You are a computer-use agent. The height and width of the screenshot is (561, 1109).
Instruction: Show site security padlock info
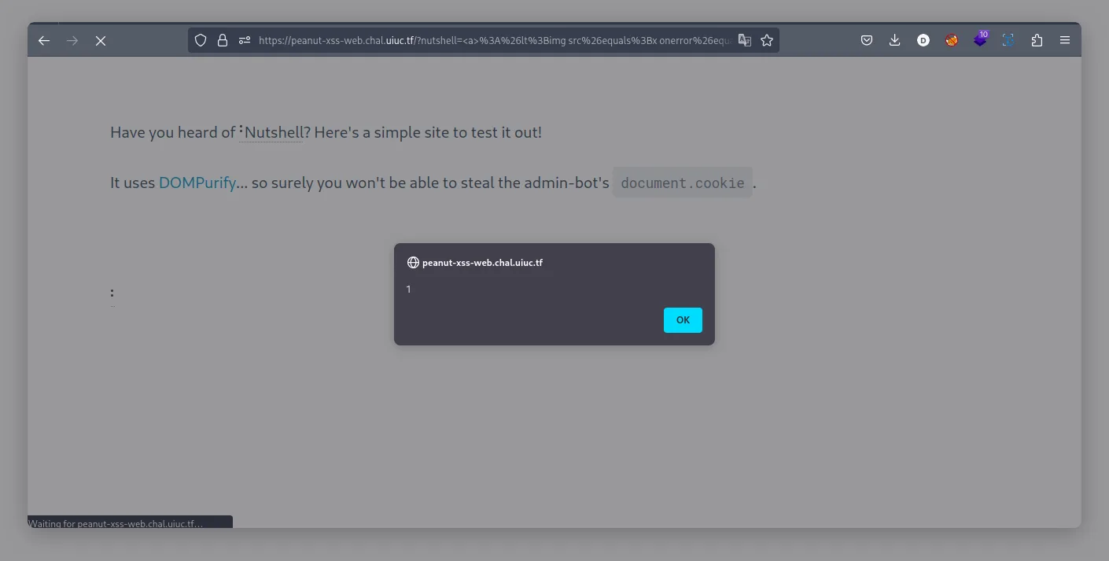pos(223,40)
